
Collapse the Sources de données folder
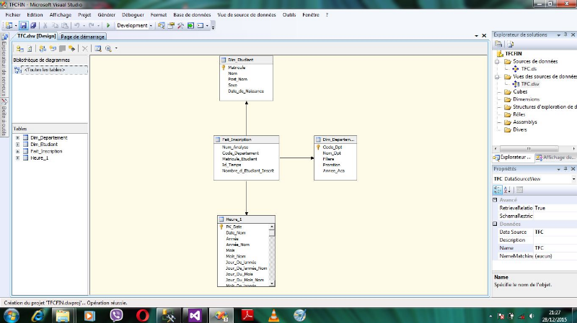[498, 62]
